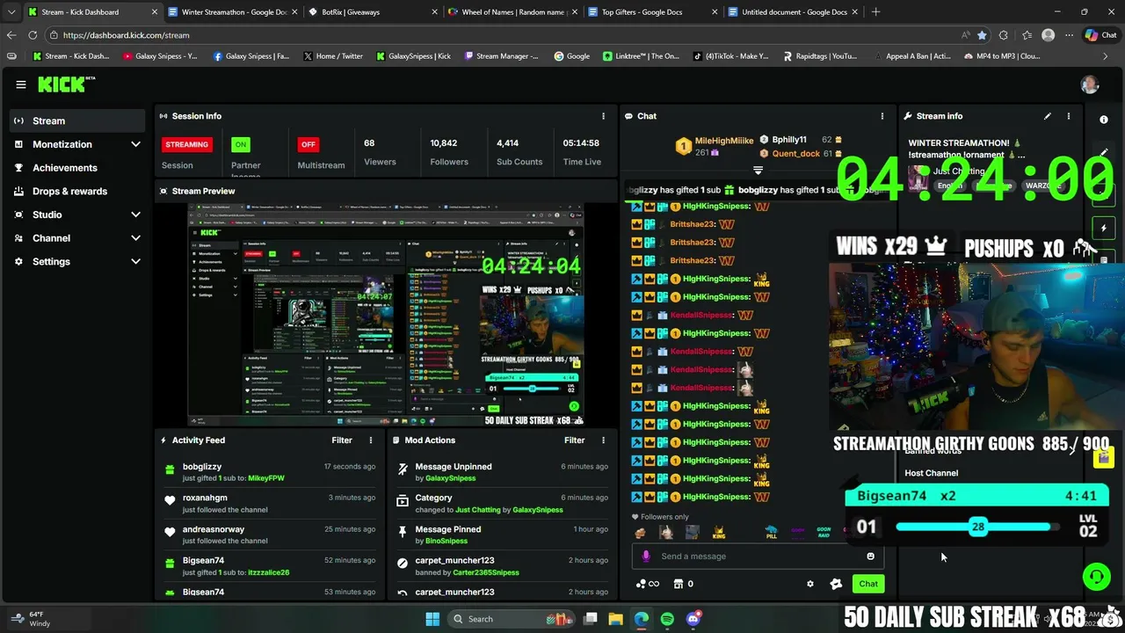Image resolution: width=1125 pixels, height=633 pixels.
Task: Open the browser tab list dropdown
Action: coord(11,12)
